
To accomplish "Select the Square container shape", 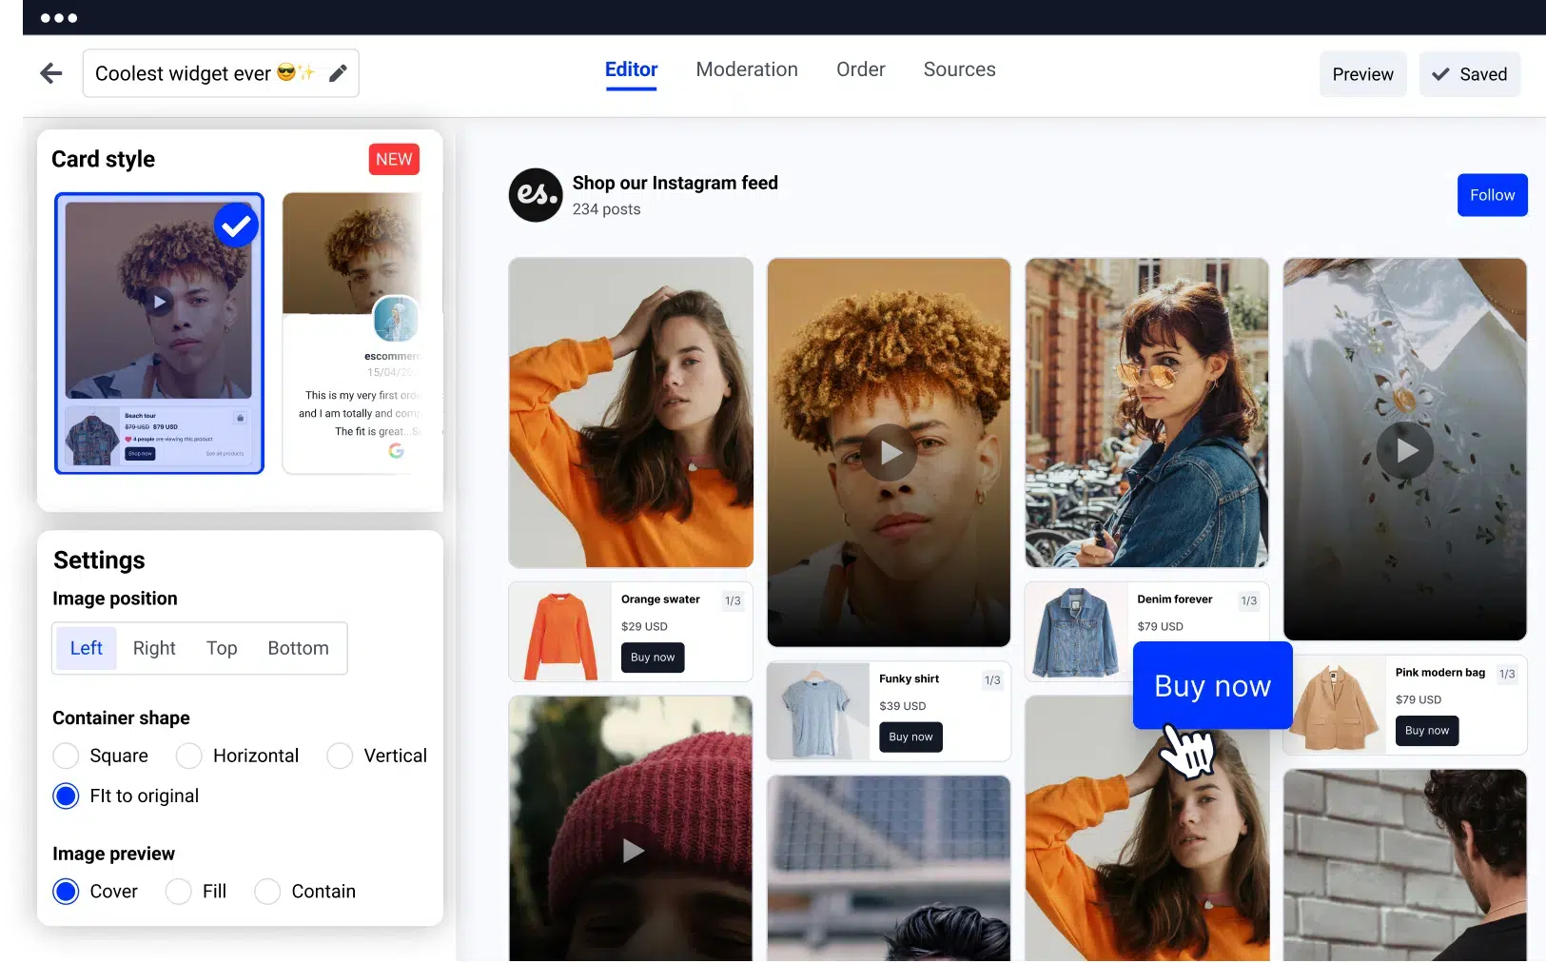I will pyautogui.click(x=66, y=756).
